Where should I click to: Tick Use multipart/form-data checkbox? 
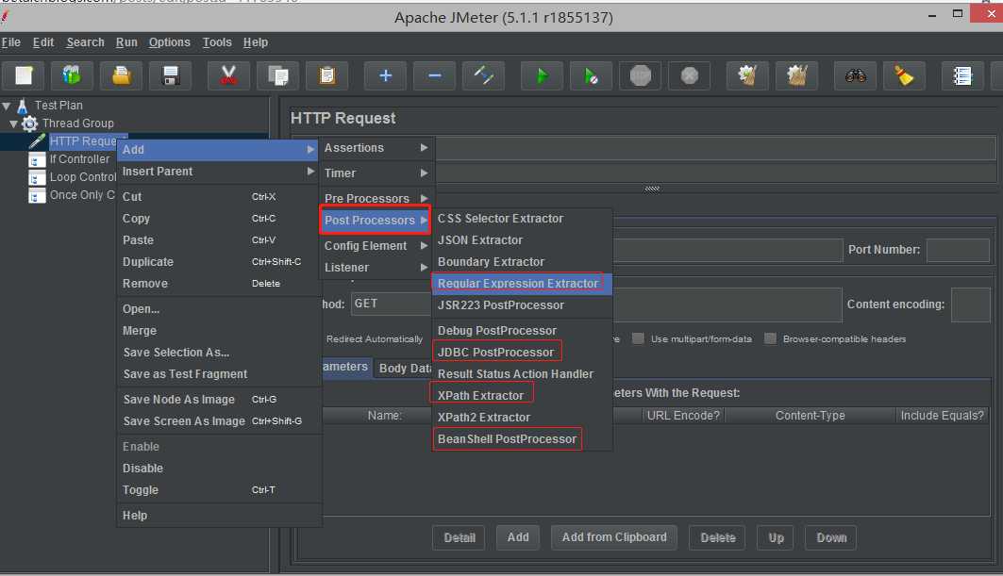[x=638, y=338]
